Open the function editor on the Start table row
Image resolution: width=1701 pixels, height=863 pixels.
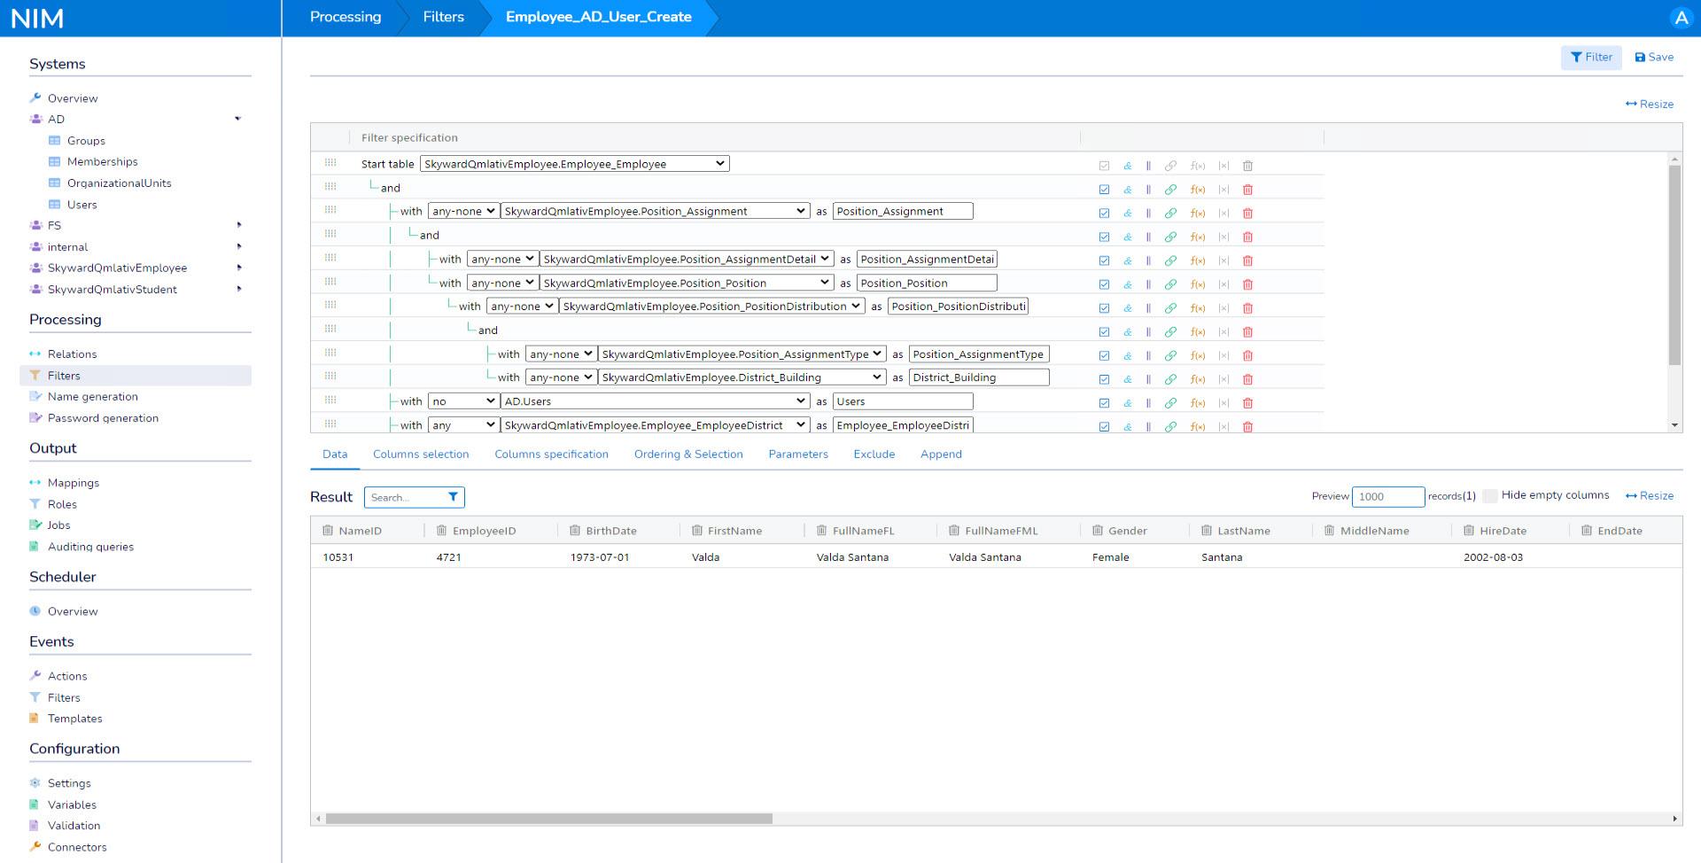click(1199, 166)
